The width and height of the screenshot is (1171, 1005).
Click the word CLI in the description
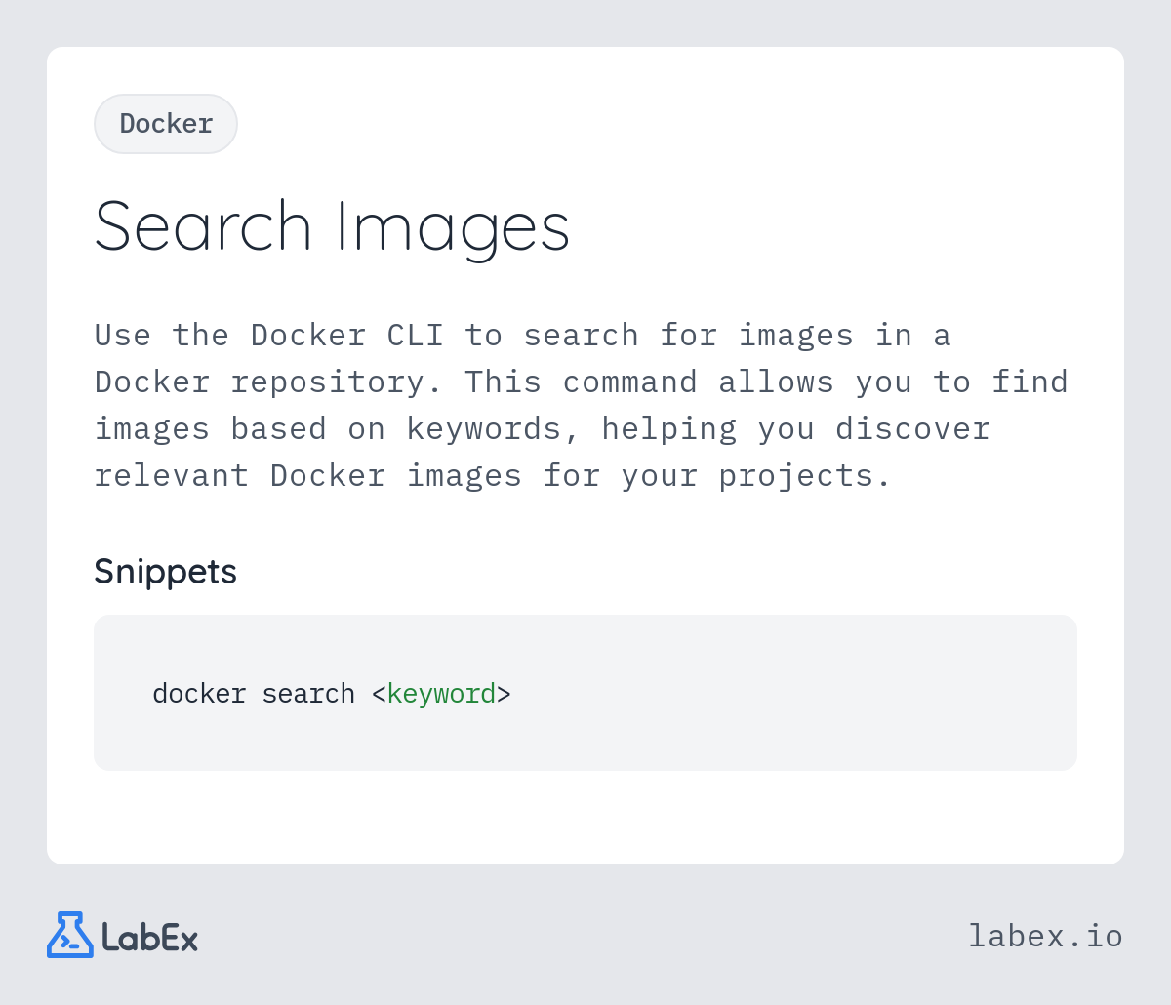(x=416, y=335)
